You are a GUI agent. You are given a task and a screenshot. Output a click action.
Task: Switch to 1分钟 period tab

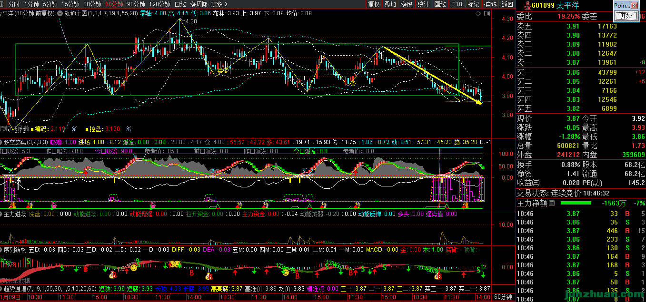(31, 4)
